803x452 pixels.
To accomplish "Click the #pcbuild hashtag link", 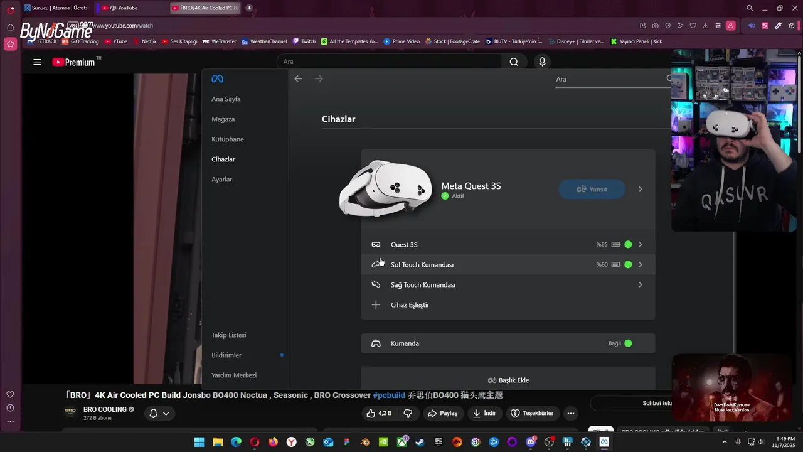I will 389,395.
